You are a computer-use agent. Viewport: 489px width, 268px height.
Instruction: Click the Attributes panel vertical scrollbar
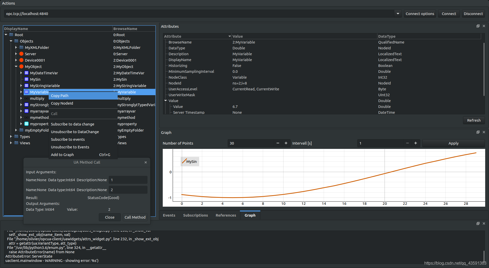click(484, 69)
